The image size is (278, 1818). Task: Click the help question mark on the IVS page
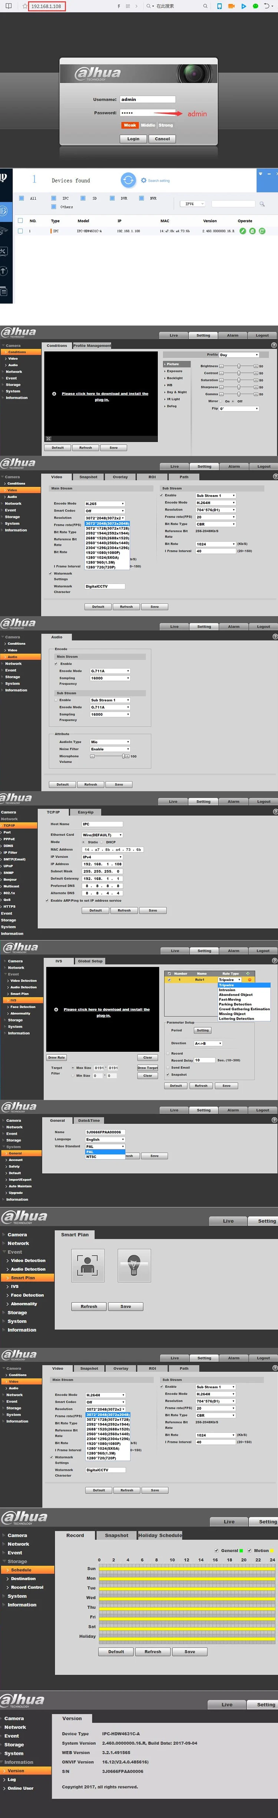point(274,961)
